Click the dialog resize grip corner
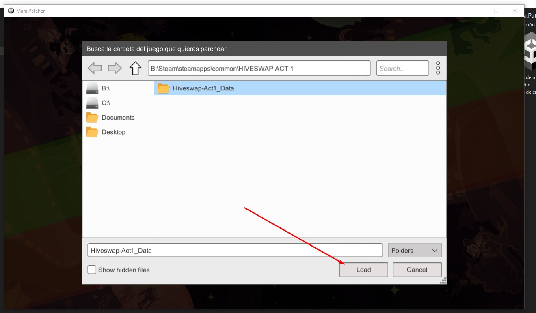This screenshot has width=536, height=313. 443,281
